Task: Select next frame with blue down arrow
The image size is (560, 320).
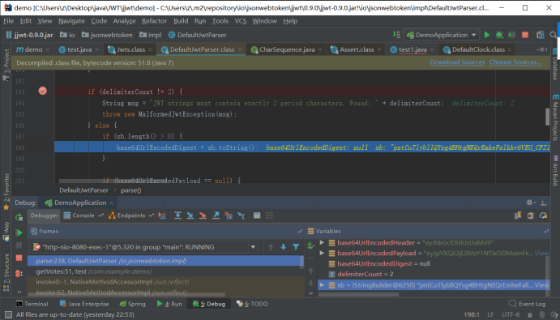Action: click(283, 247)
